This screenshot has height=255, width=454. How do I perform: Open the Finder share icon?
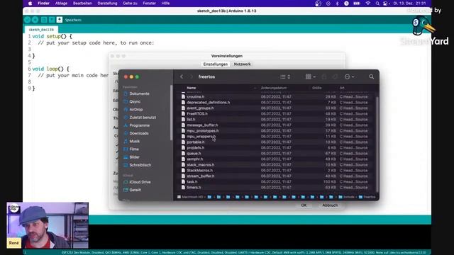324,76
